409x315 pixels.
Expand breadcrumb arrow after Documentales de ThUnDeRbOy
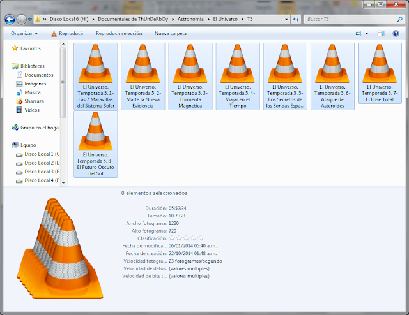point(173,19)
